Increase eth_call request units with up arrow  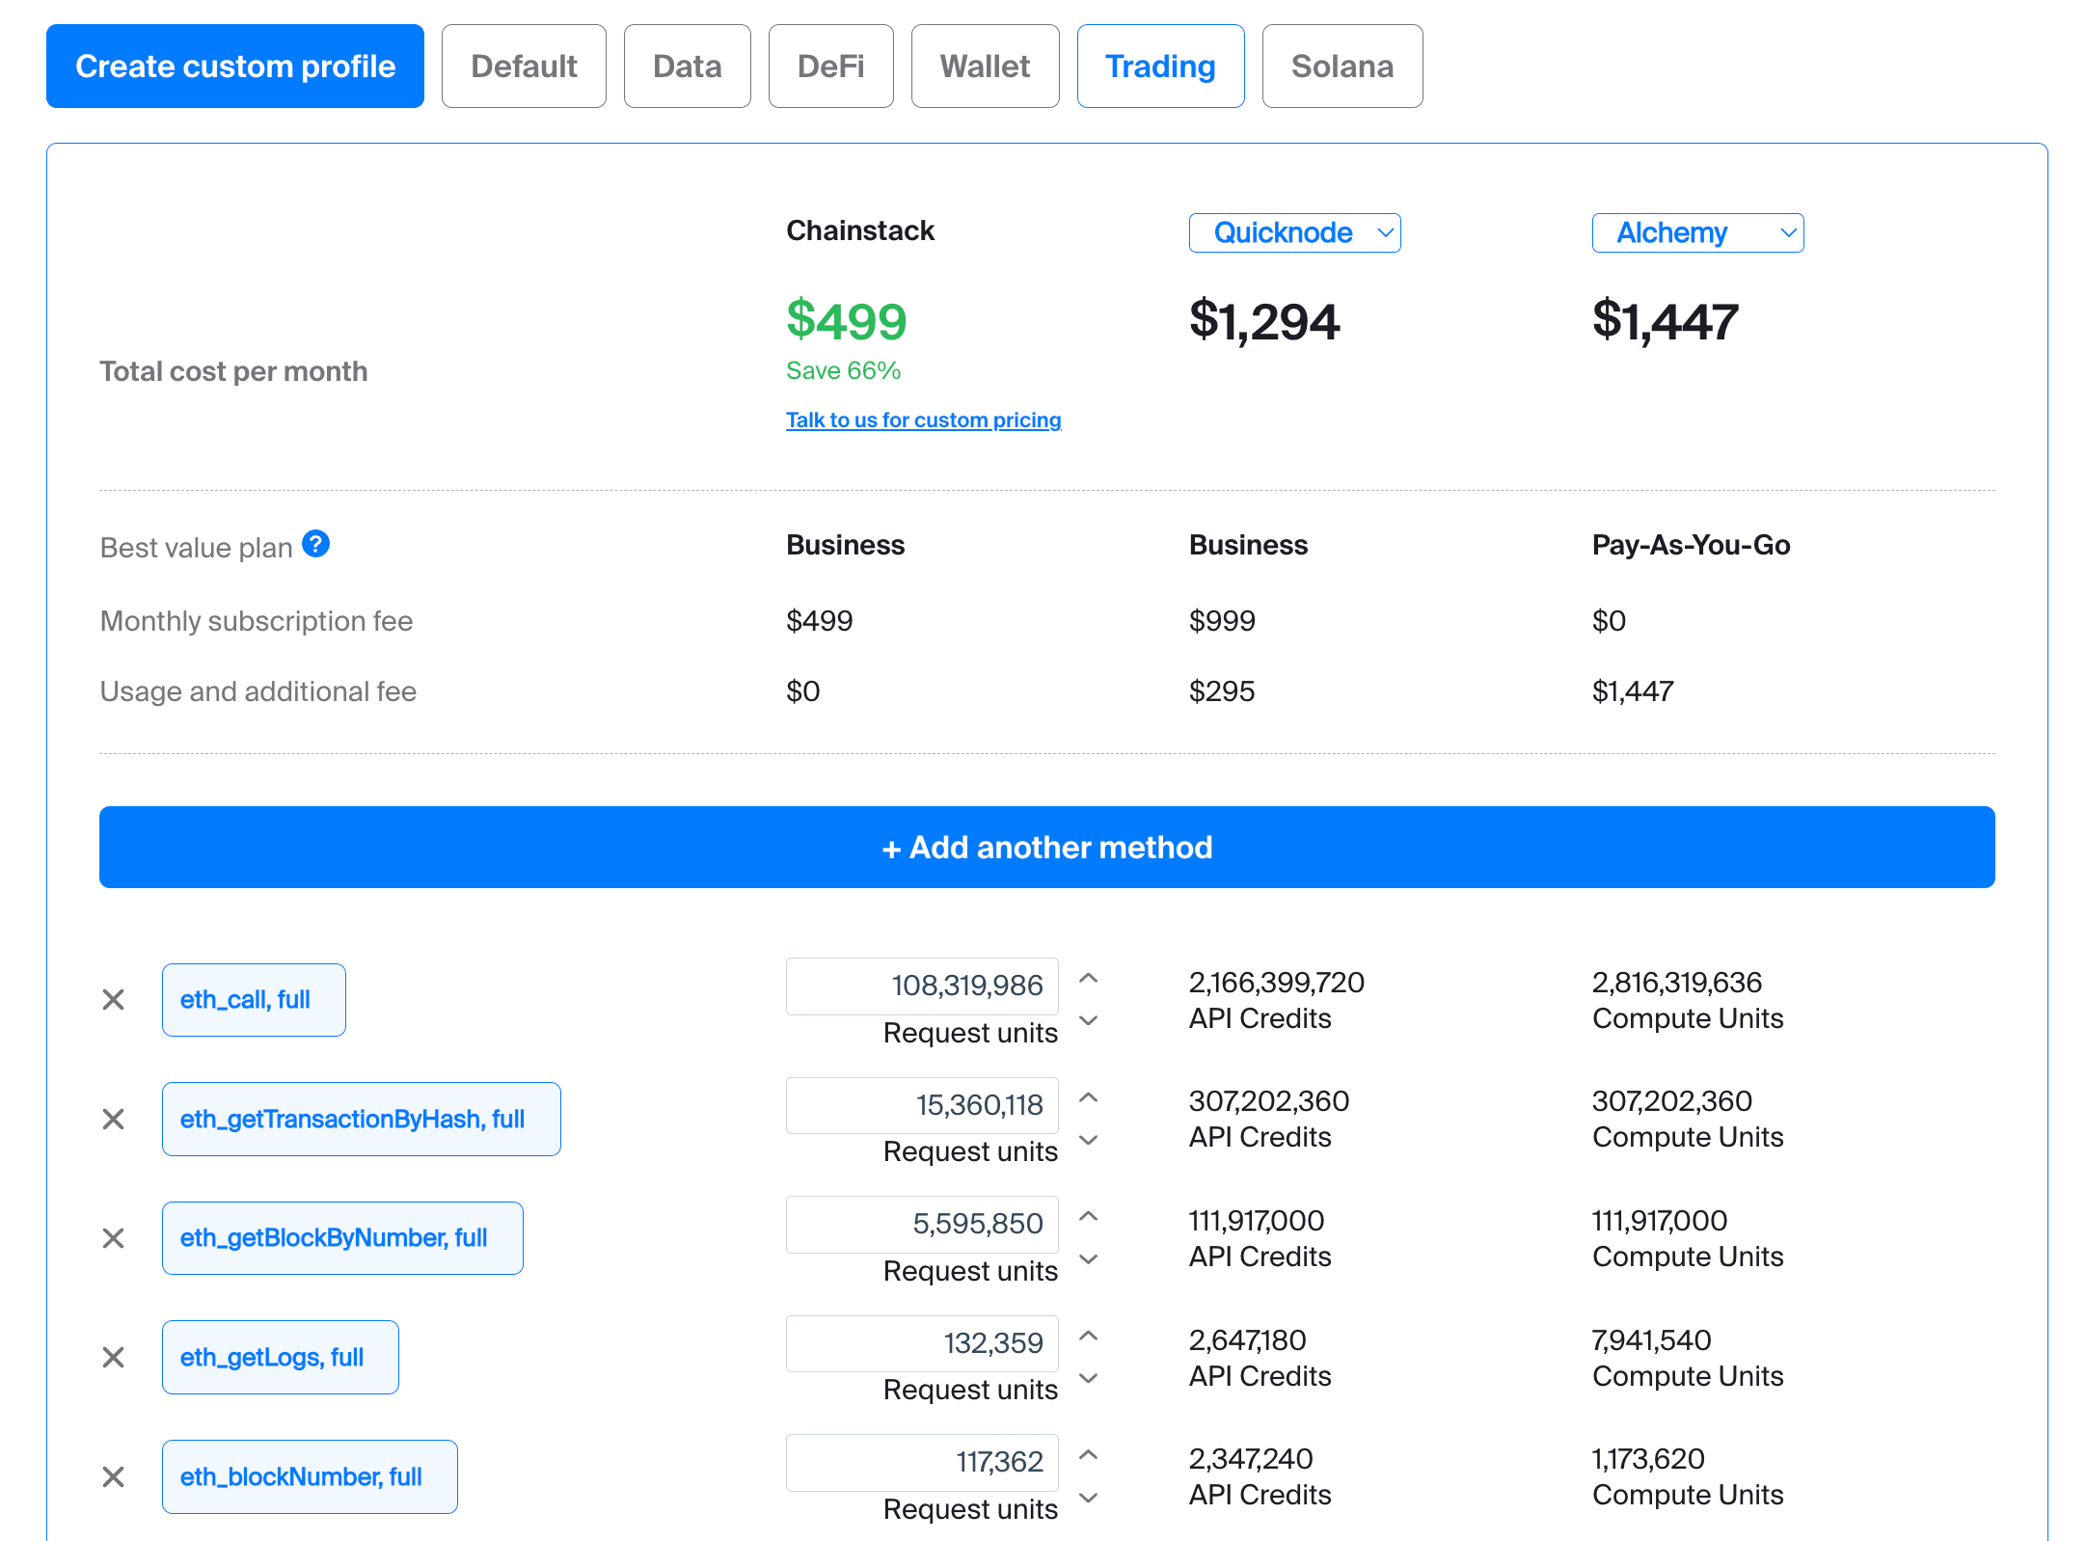tap(1089, 979)
